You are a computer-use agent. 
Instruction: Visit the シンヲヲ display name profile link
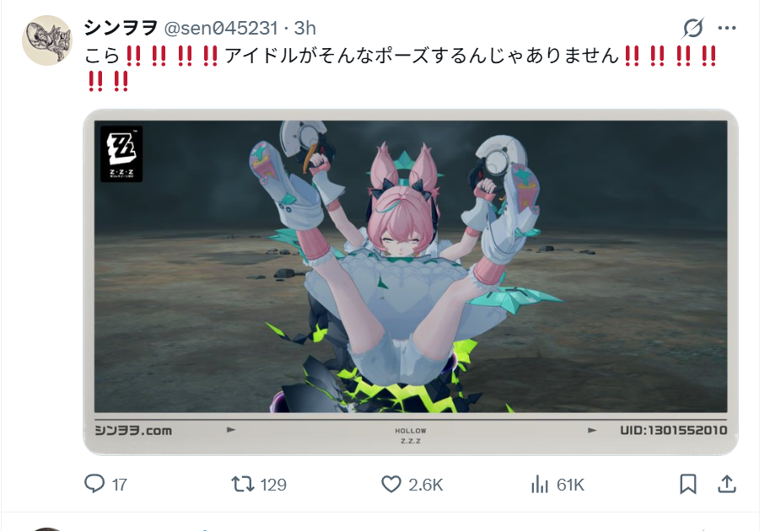point(121,28)
